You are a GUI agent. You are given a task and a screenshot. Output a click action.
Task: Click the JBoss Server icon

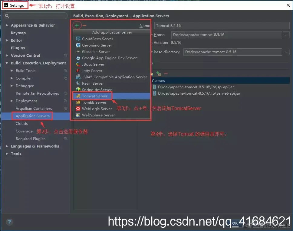(x=78, y=64)
